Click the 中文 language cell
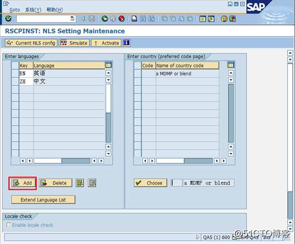Viewport: 295px width, 244px height. coord(69,82)
